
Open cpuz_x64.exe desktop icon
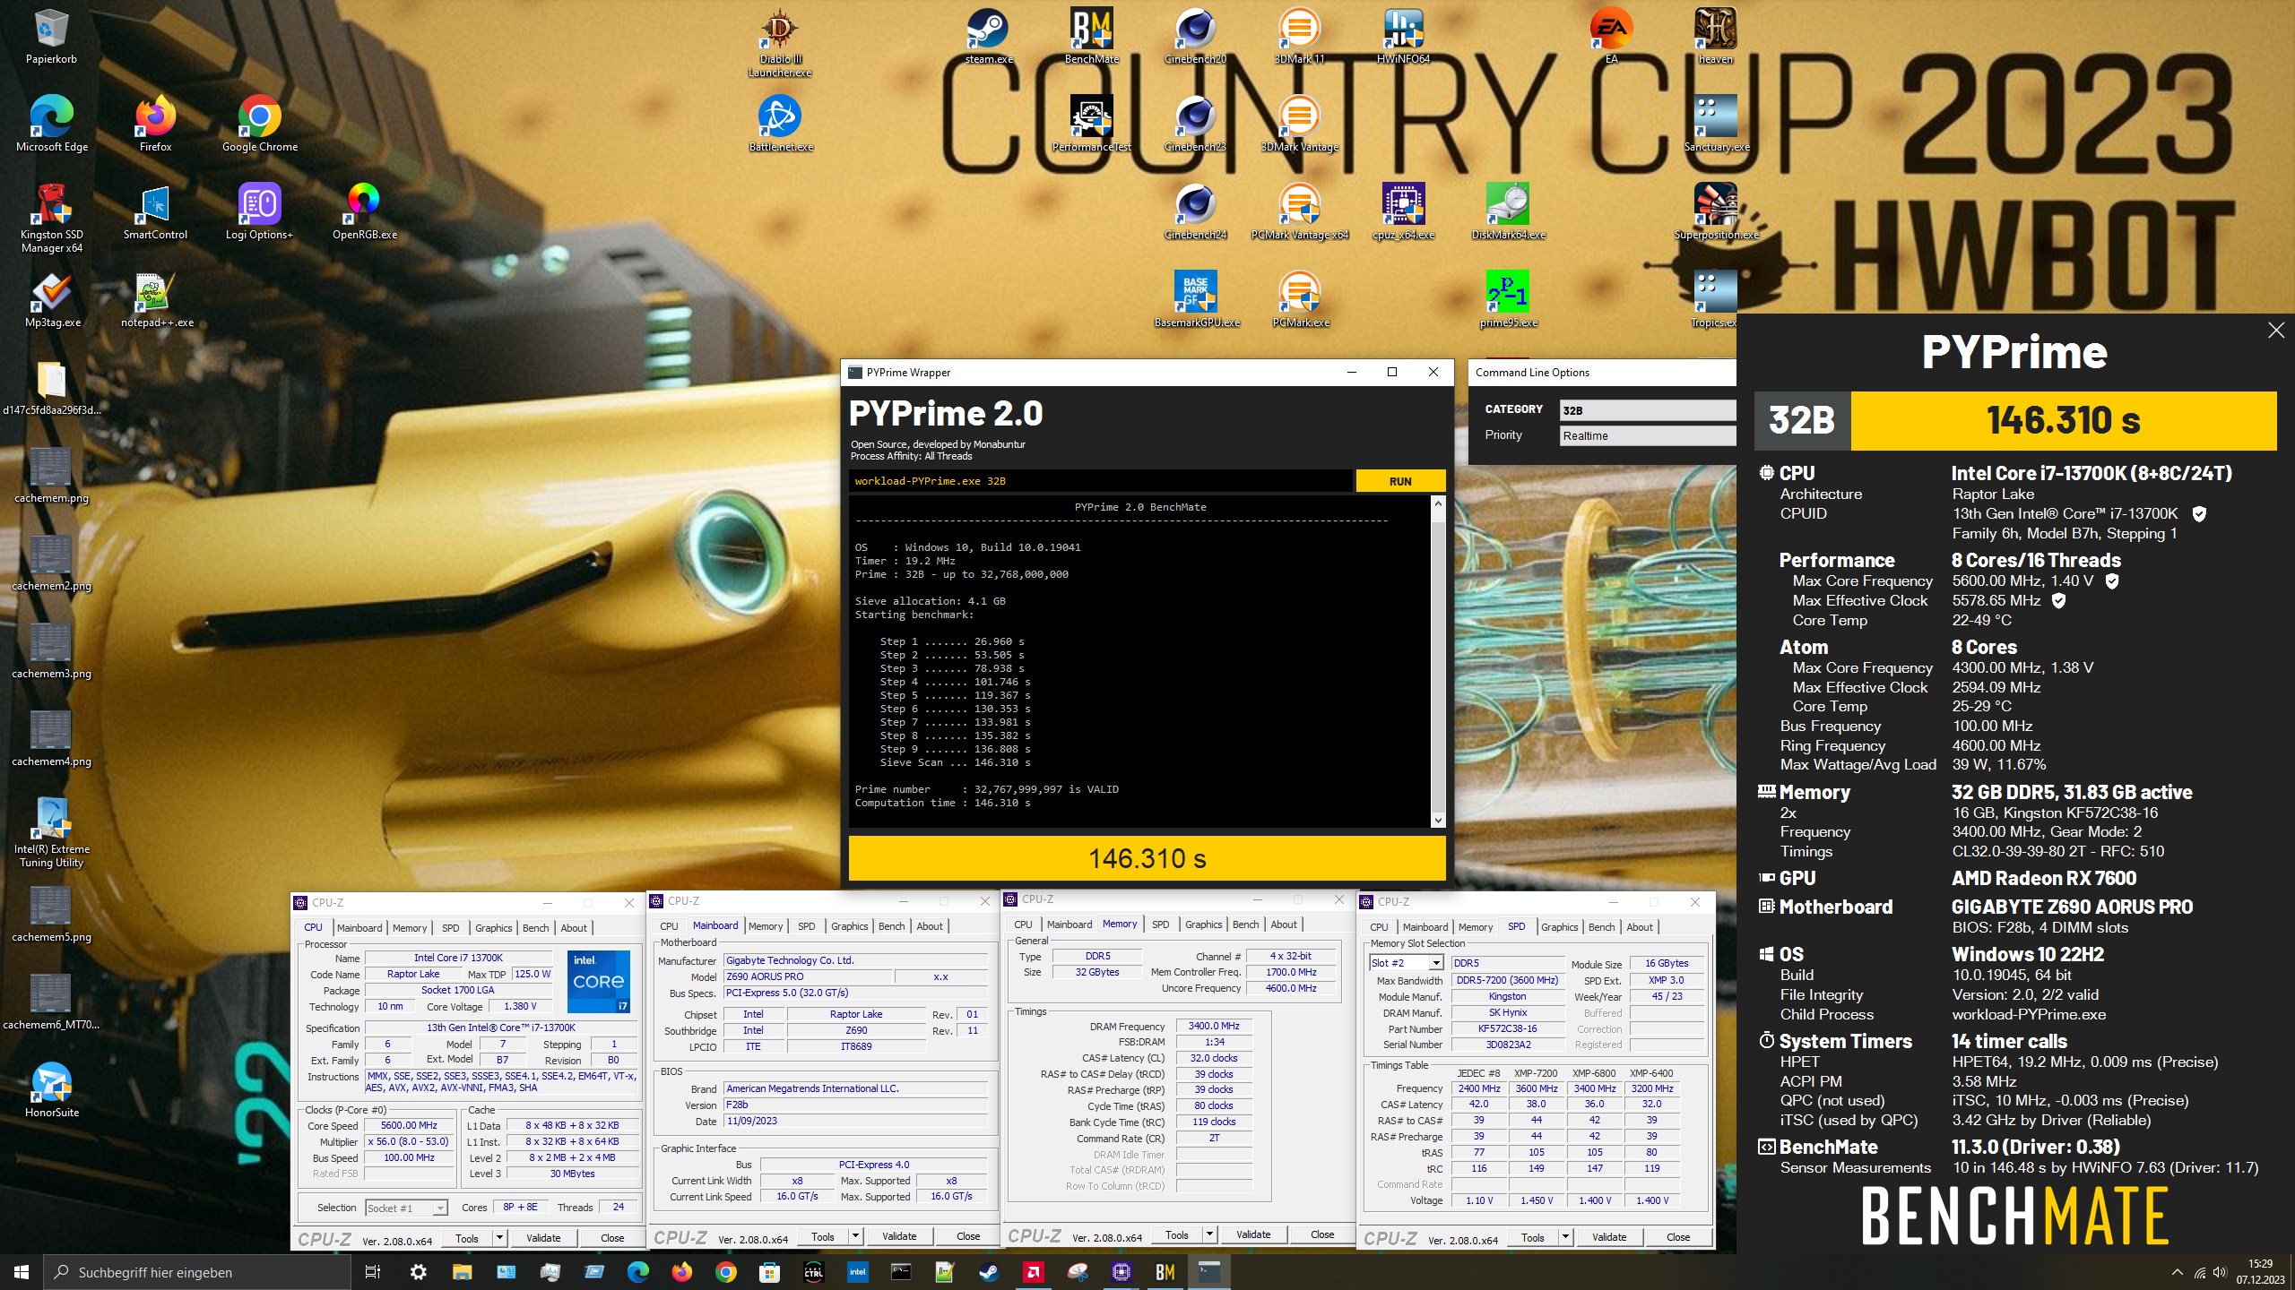coord(1403,211)
